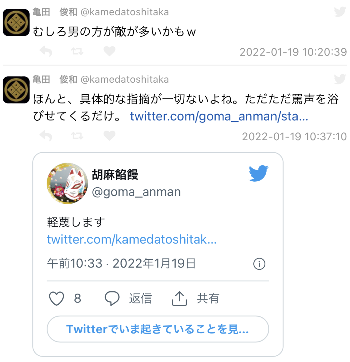The height and width of the screenshot is (362, 350).
Task: Click 共有 share button in embedded tweet
Action: tap(195, 298)
